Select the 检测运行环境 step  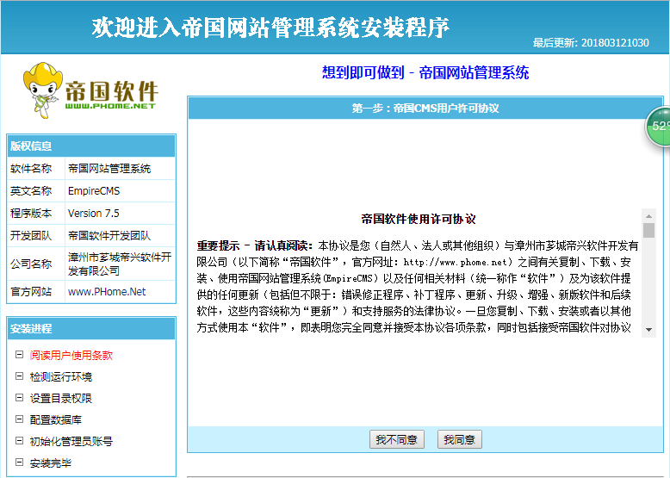point(60,376)
